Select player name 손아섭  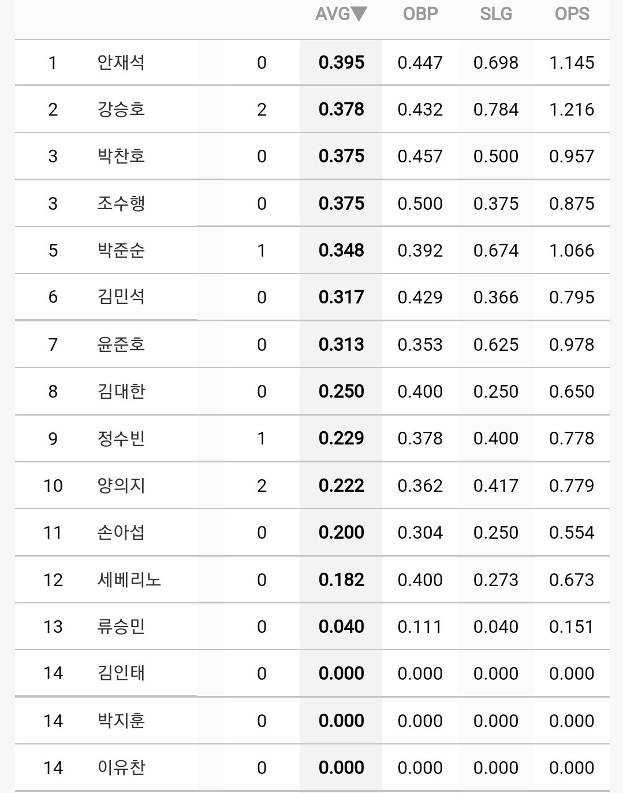click(121, 532)
